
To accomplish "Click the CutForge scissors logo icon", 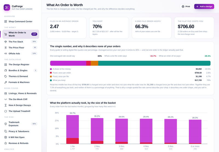I will [x=7, y=7].
